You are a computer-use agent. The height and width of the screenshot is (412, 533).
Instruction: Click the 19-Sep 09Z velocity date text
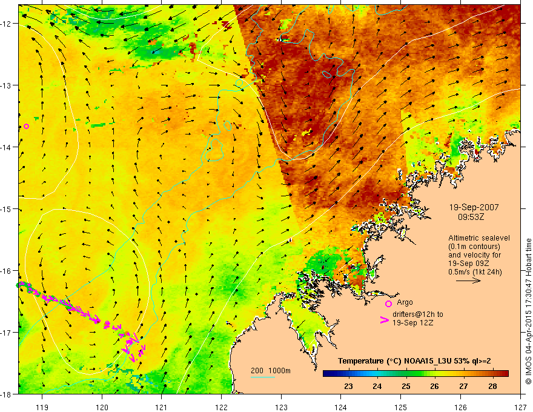[470, 264]
